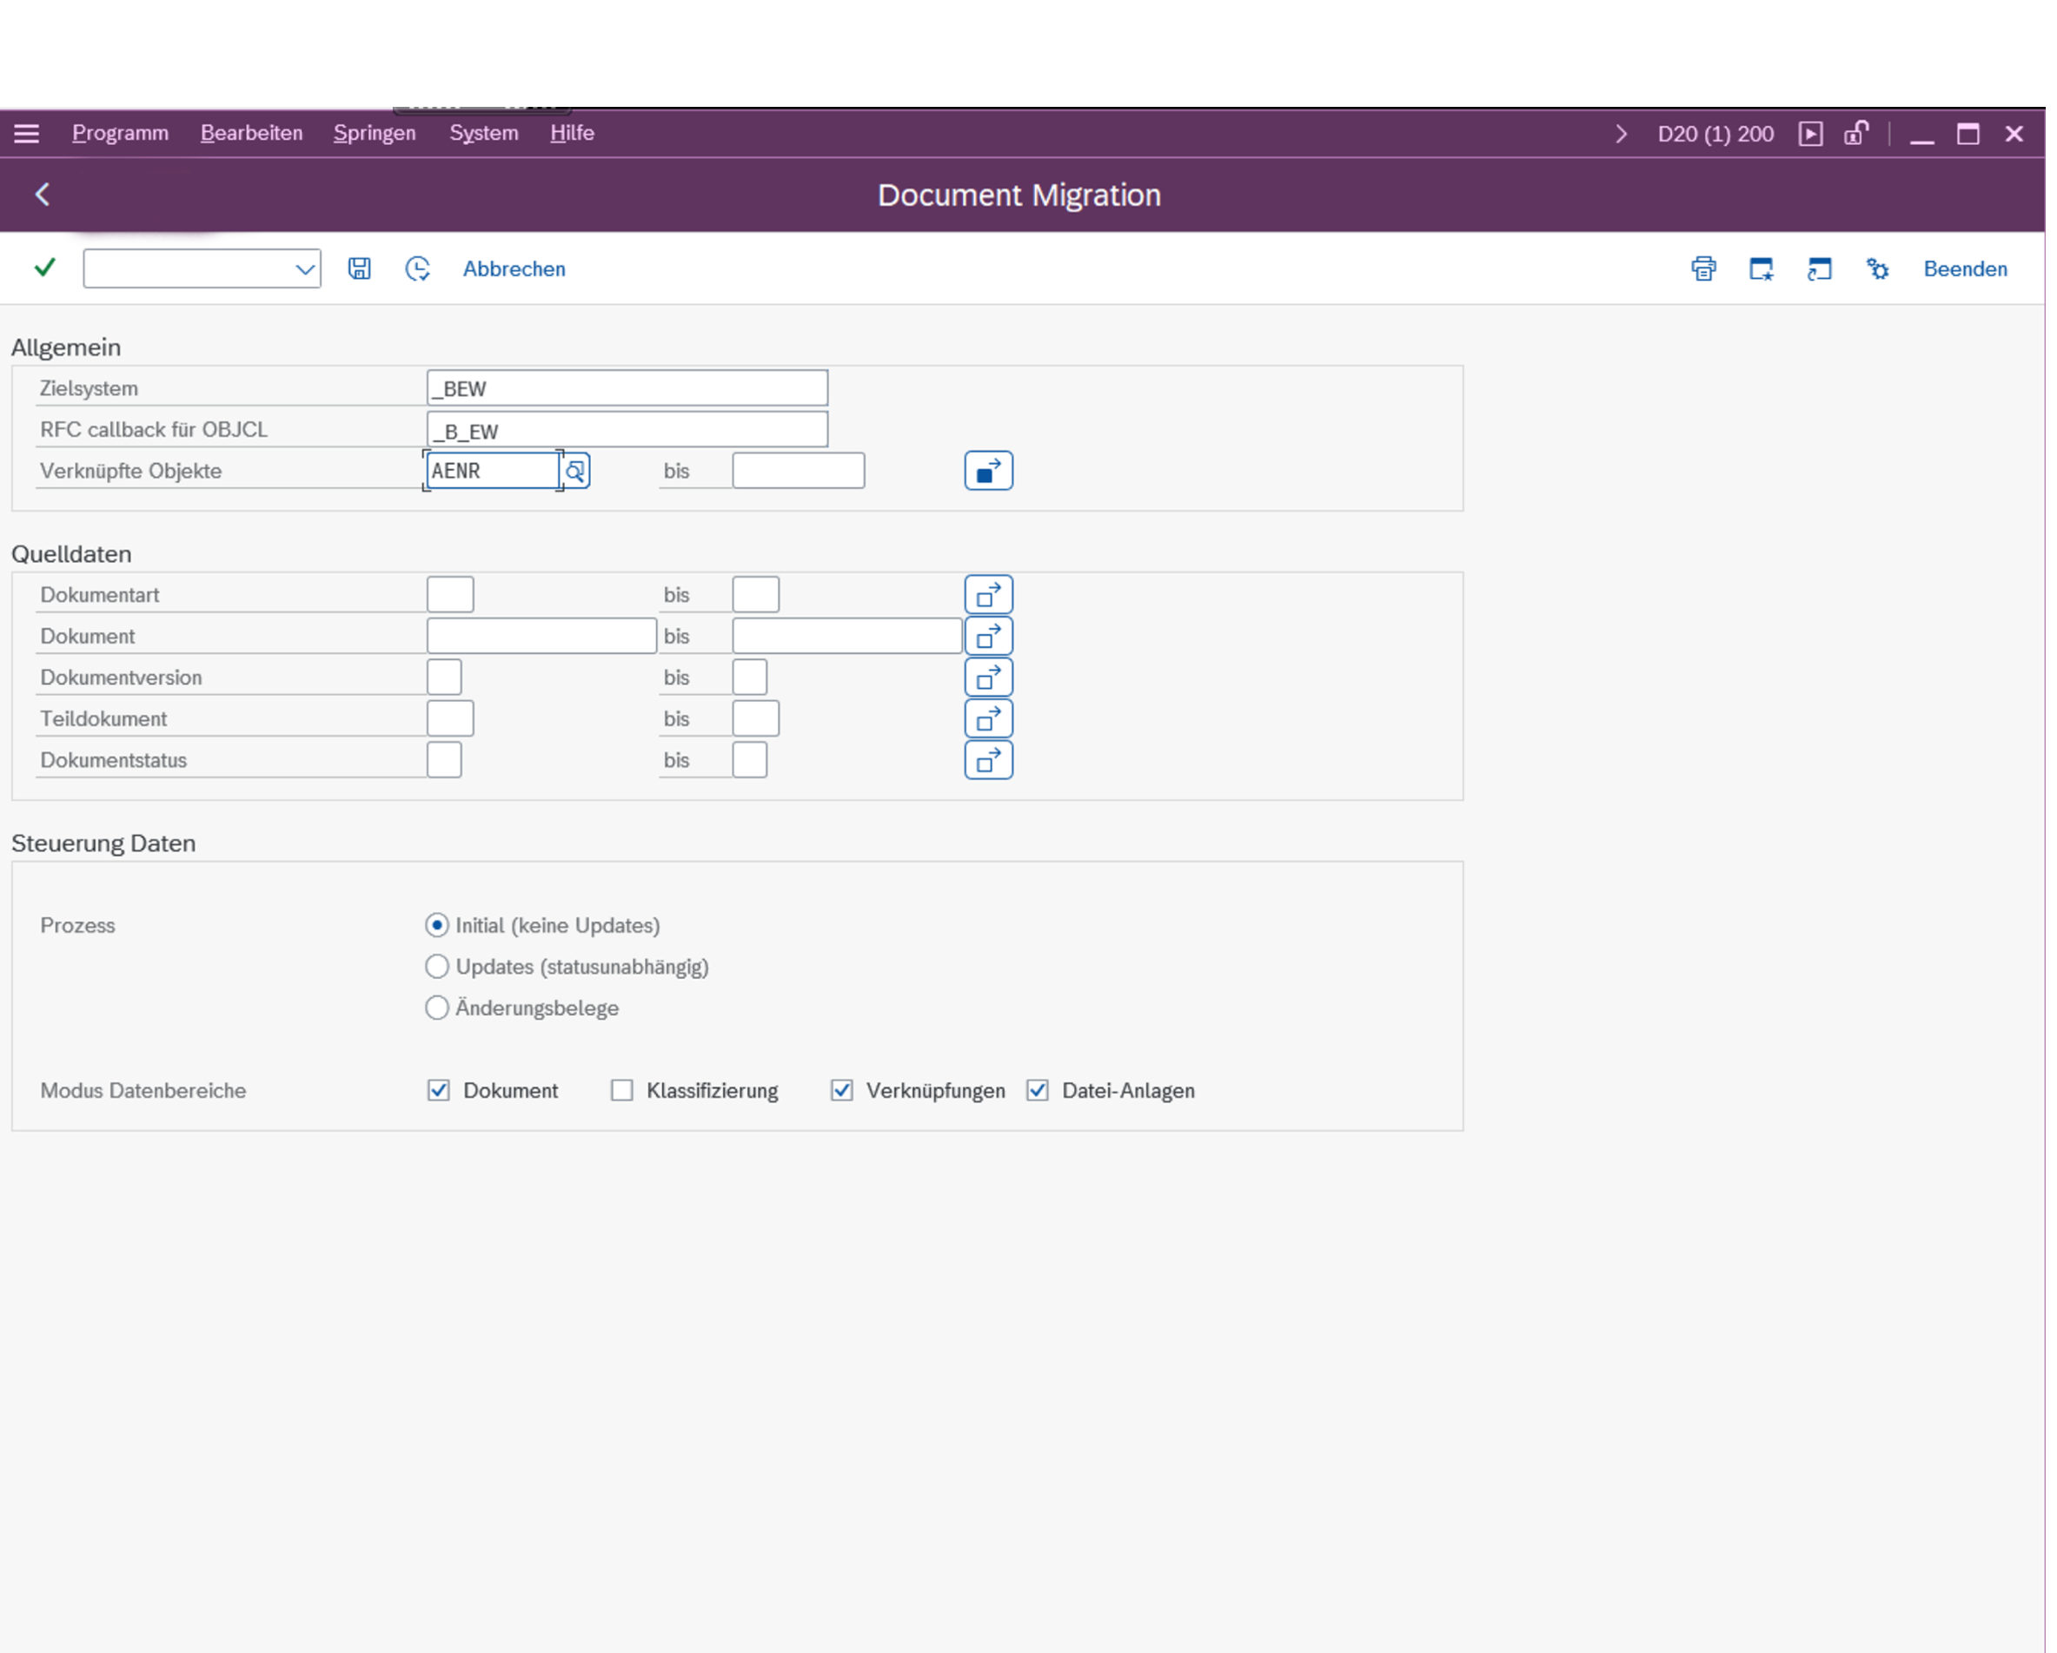Image resolution: width=2057 pixels, height=1653 pixels.
Task: Open multiple selection for Dokumentstatus
Action: pos(987,761)
